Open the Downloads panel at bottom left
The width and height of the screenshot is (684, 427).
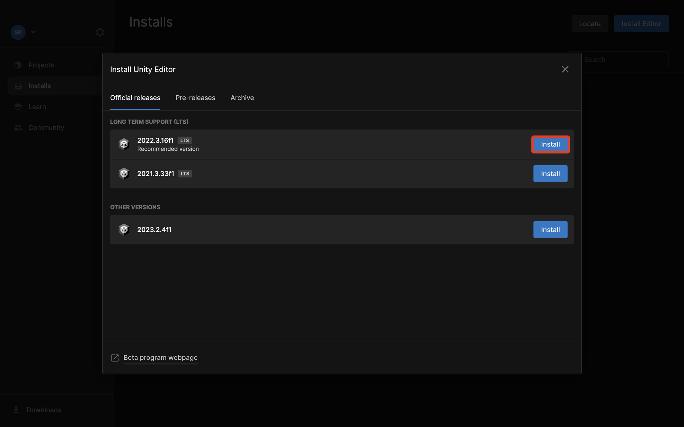point(44,410)
